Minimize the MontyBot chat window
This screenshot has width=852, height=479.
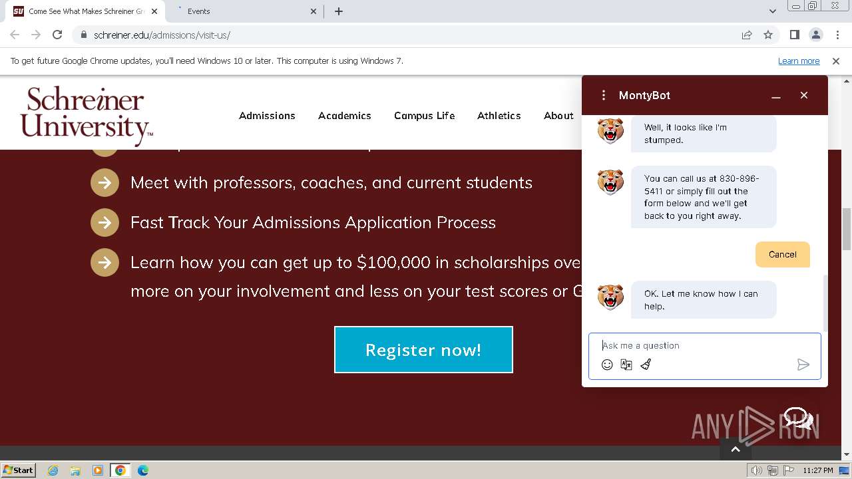[x=776, y=96]
